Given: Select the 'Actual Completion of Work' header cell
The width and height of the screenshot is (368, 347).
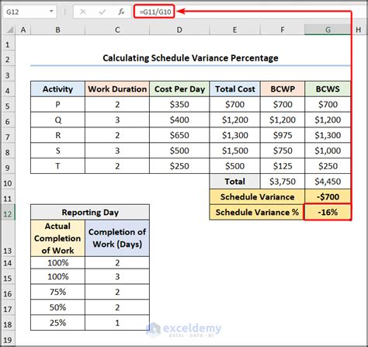Looking at the screenshot, I should click(57, 238).
